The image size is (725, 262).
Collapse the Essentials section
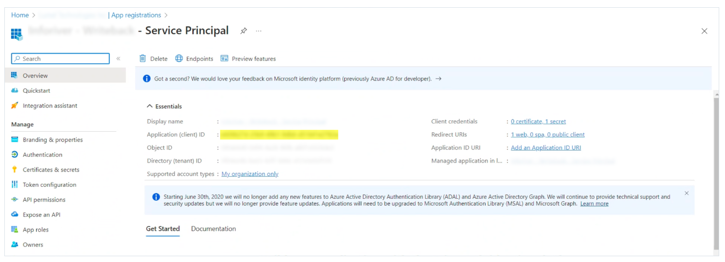[x=150, y=106]
